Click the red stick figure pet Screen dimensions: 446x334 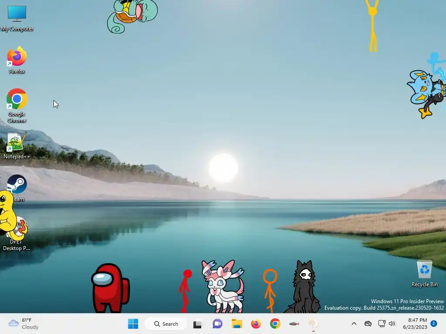click(185, 291)
